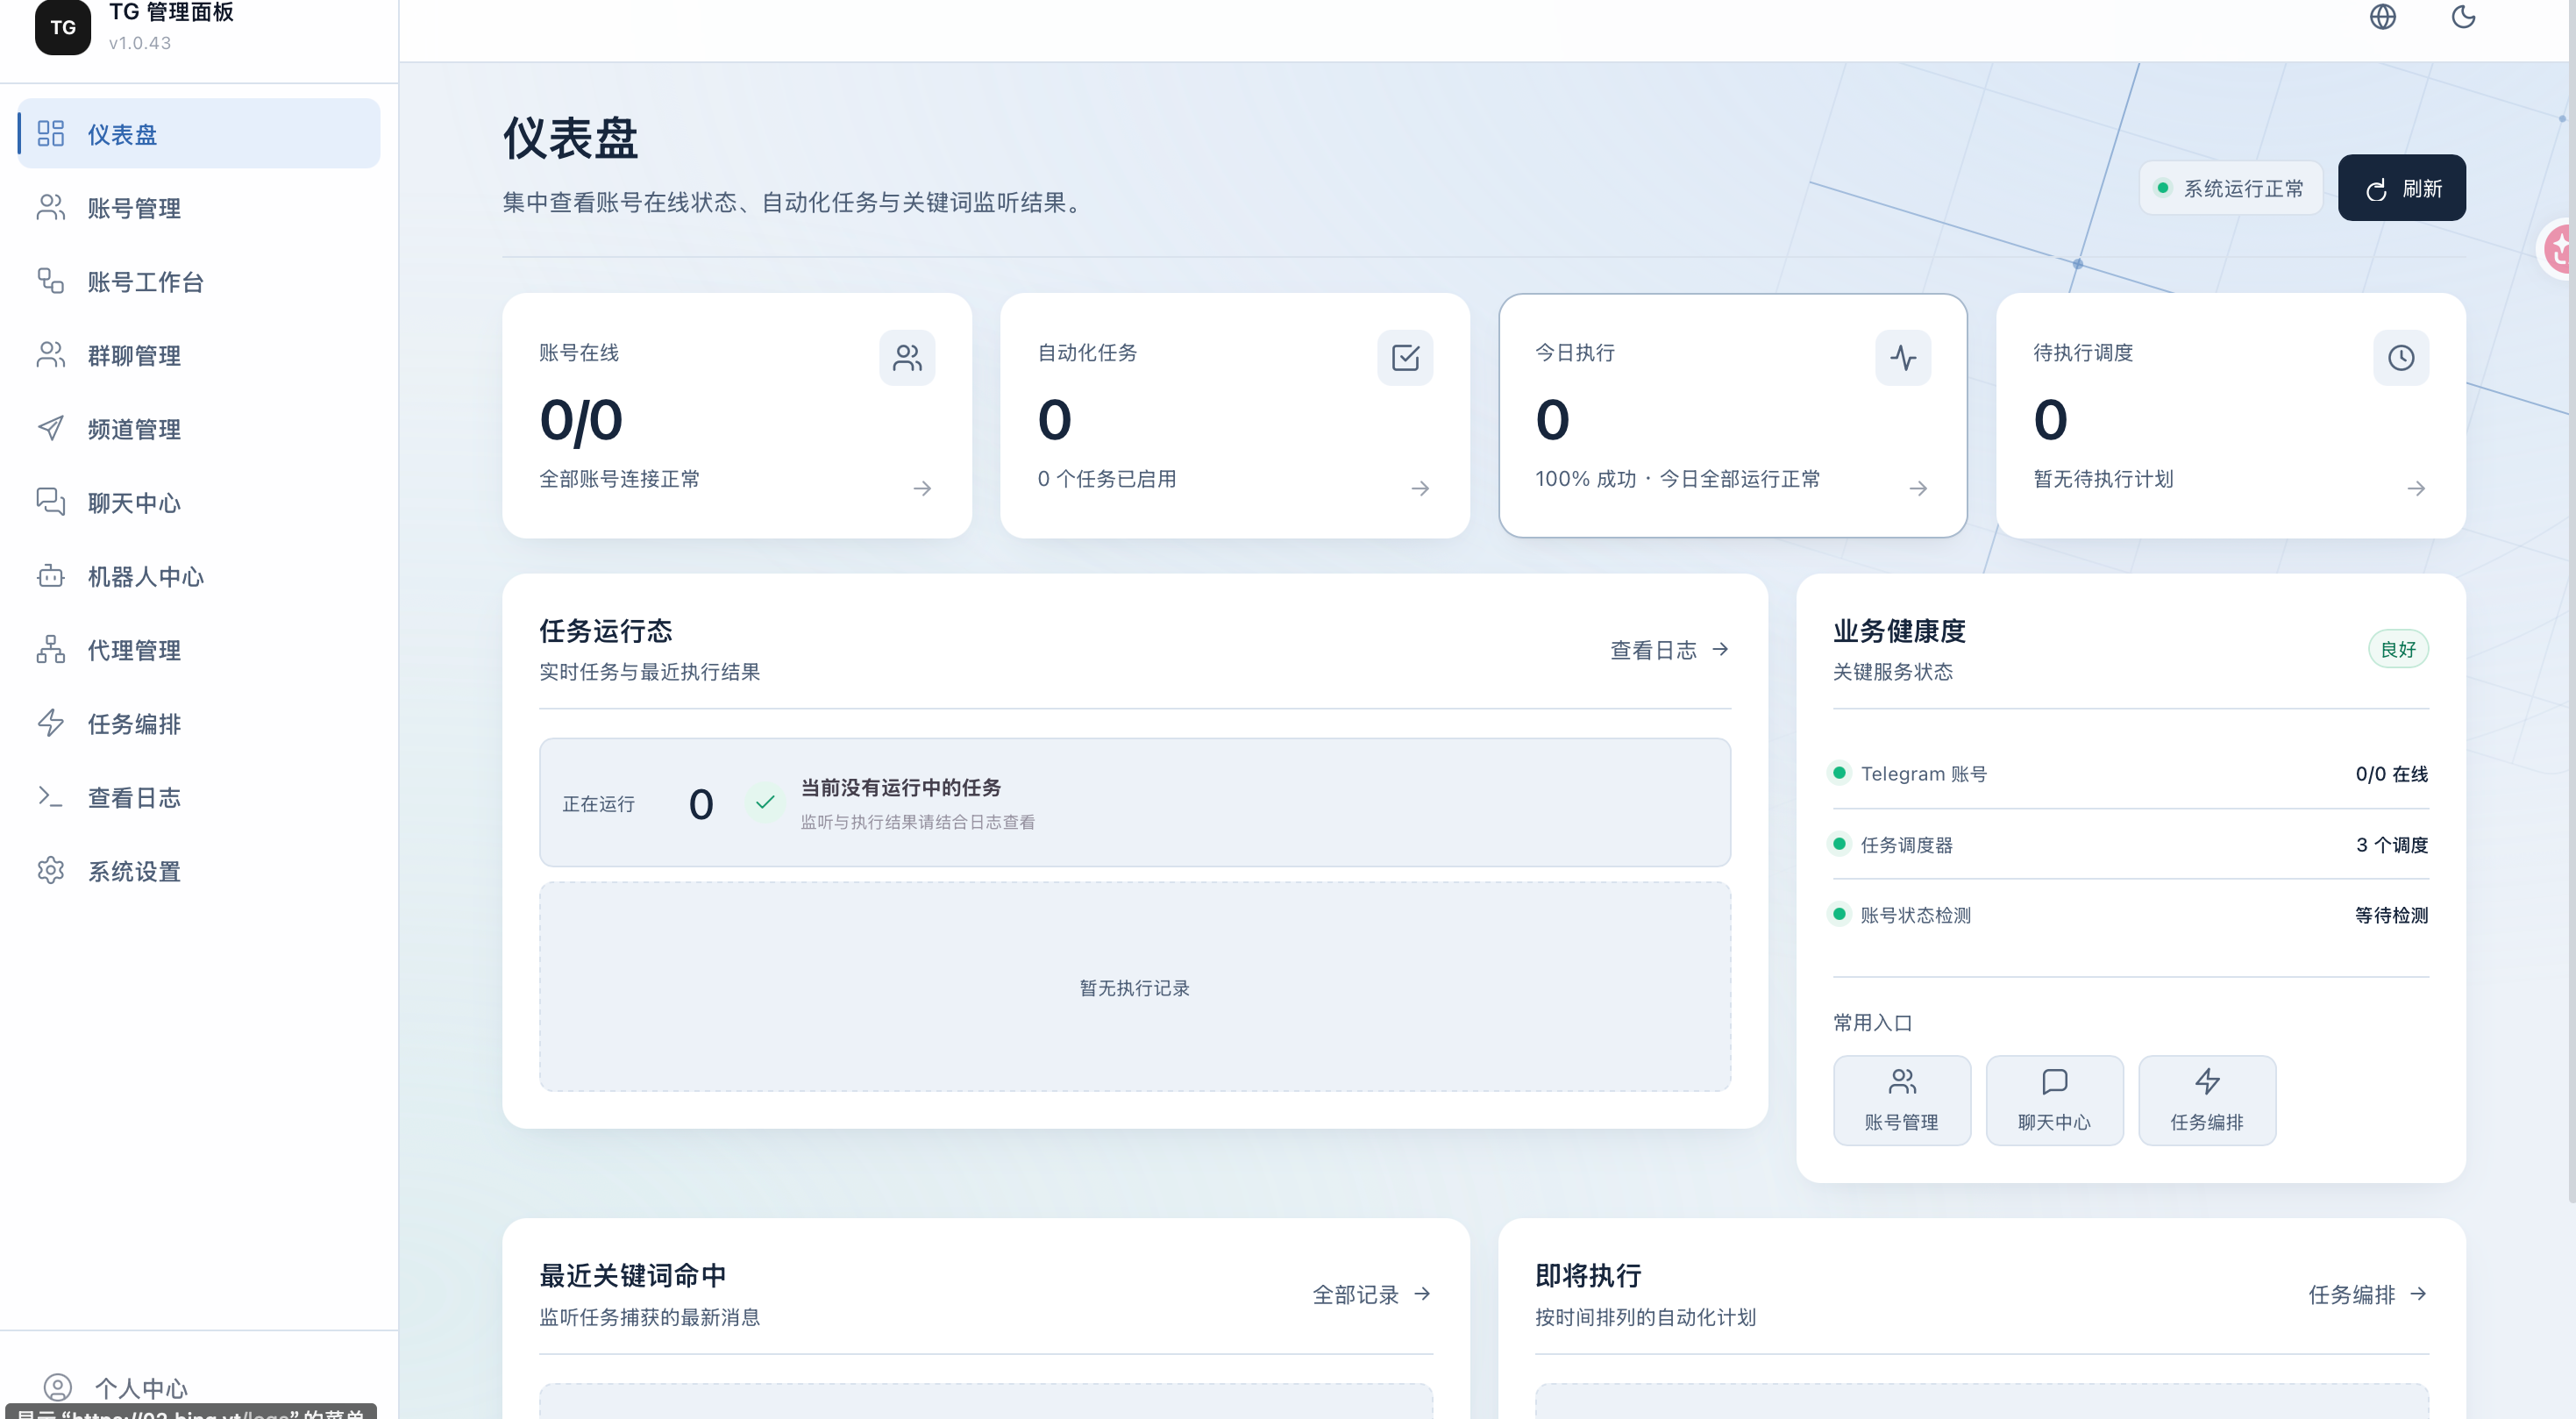Click the 账号管理 shortcut in 常用入口
Viewport: 2576px width, 1419px height.
(x=1902, y=1100)
